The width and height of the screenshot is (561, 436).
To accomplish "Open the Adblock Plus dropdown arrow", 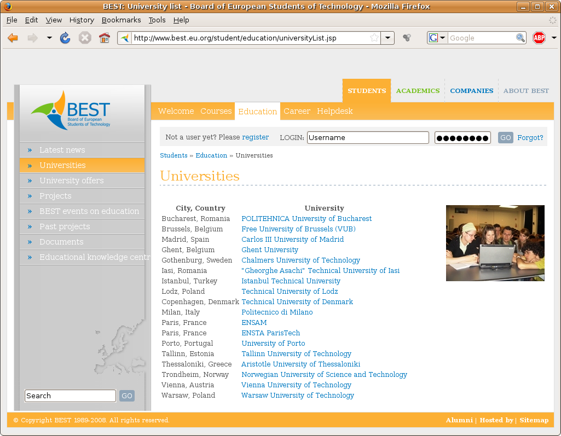I will point(554,38).
